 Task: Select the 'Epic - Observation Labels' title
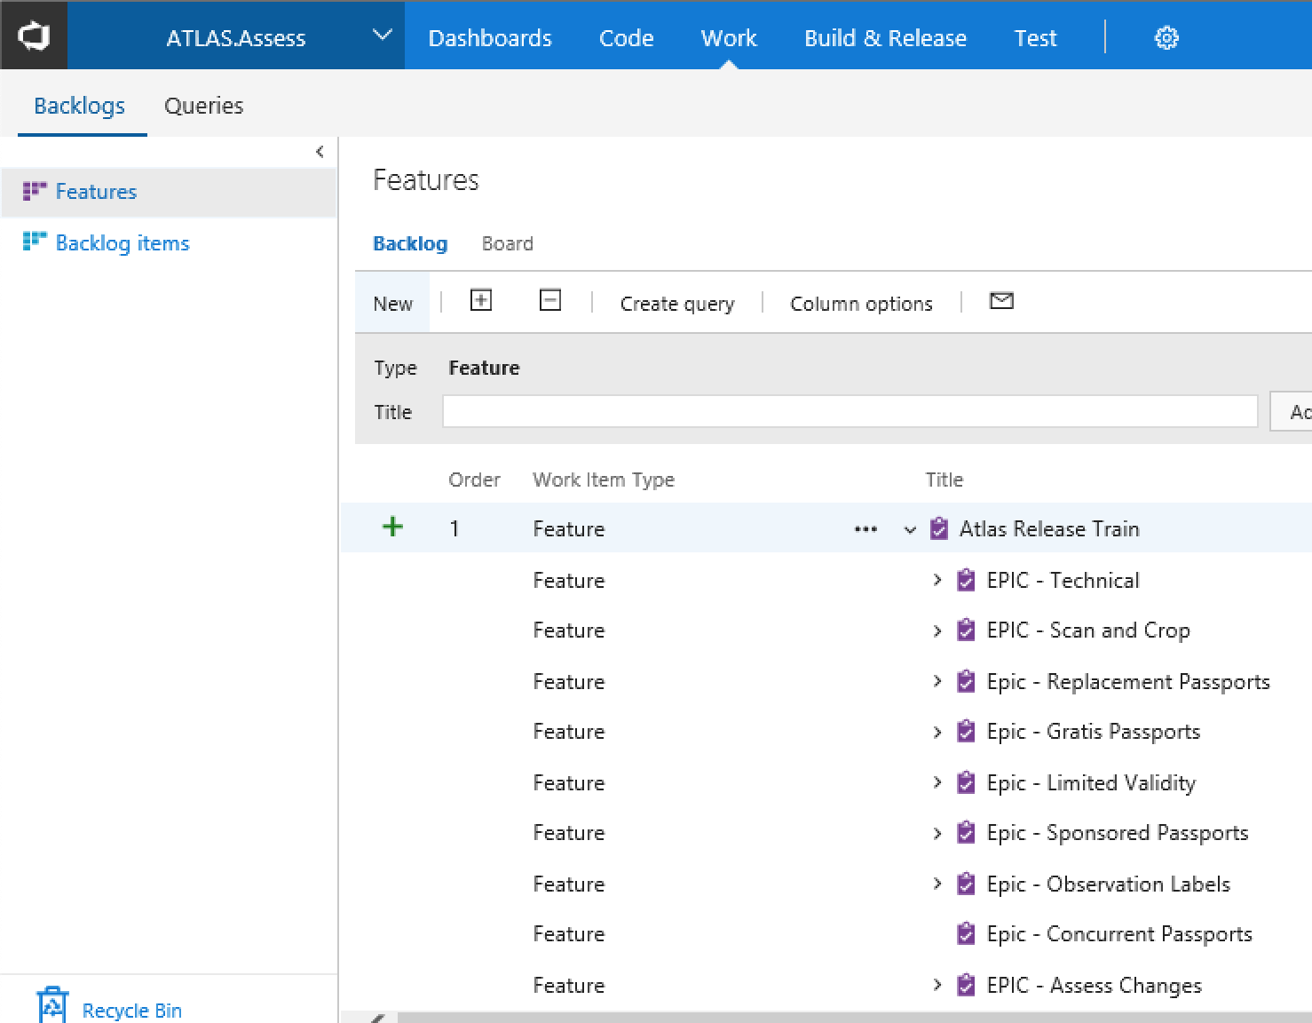coord(1109,884)
